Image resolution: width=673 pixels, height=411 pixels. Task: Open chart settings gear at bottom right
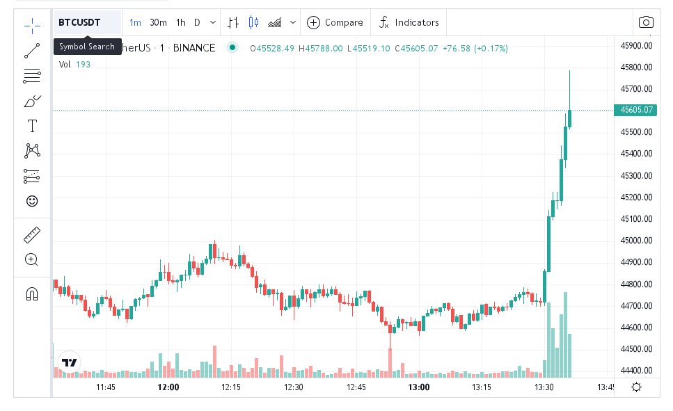point(635,387)
